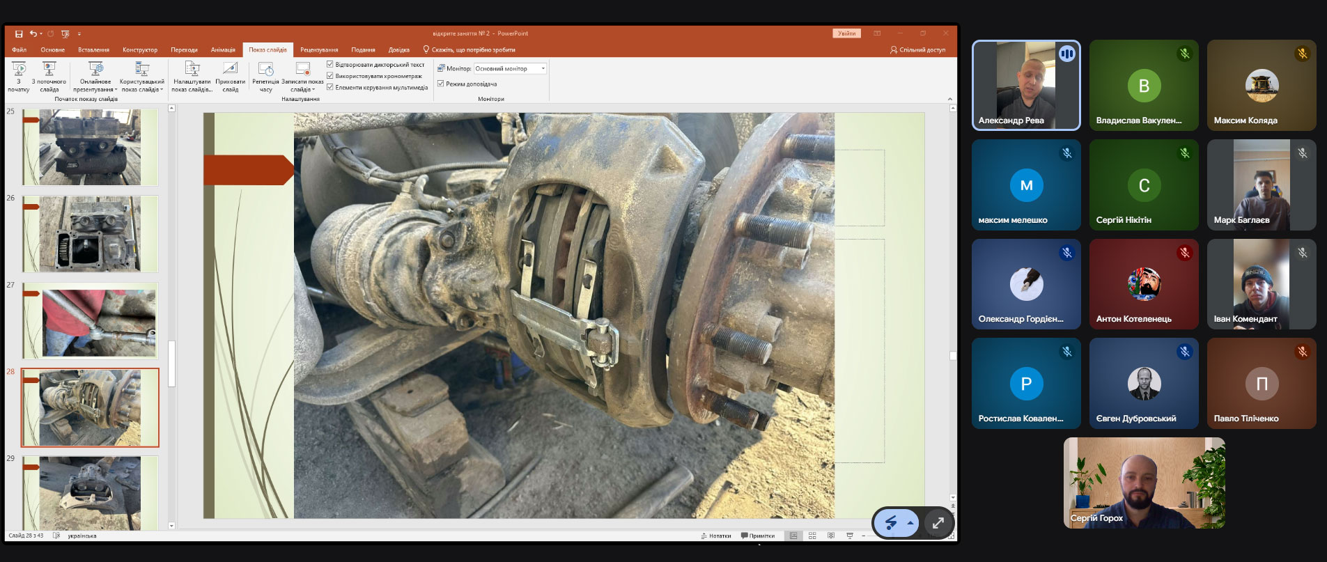Toggle Використовувати хронометраж checkbox
Screen dimensions: 1327x562
coord(330,76)
